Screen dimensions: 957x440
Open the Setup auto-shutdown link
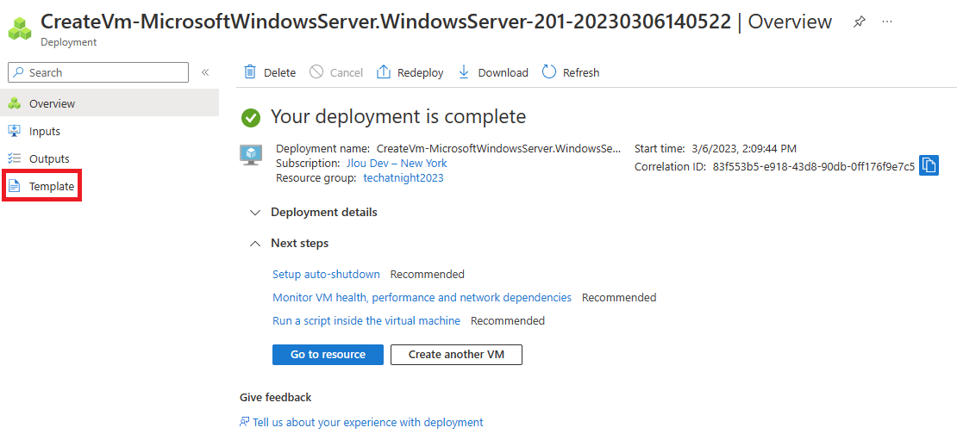[326, 274]
